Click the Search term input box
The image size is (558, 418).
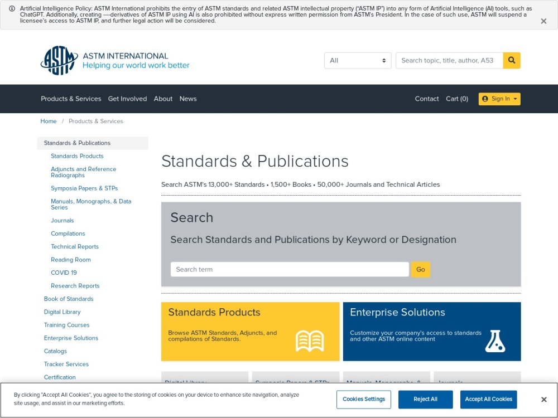290,269
